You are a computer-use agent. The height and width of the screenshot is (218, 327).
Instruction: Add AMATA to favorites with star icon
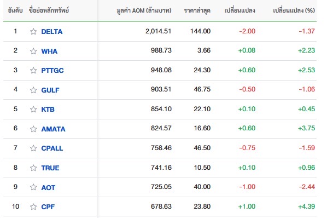tap(33, 129)
